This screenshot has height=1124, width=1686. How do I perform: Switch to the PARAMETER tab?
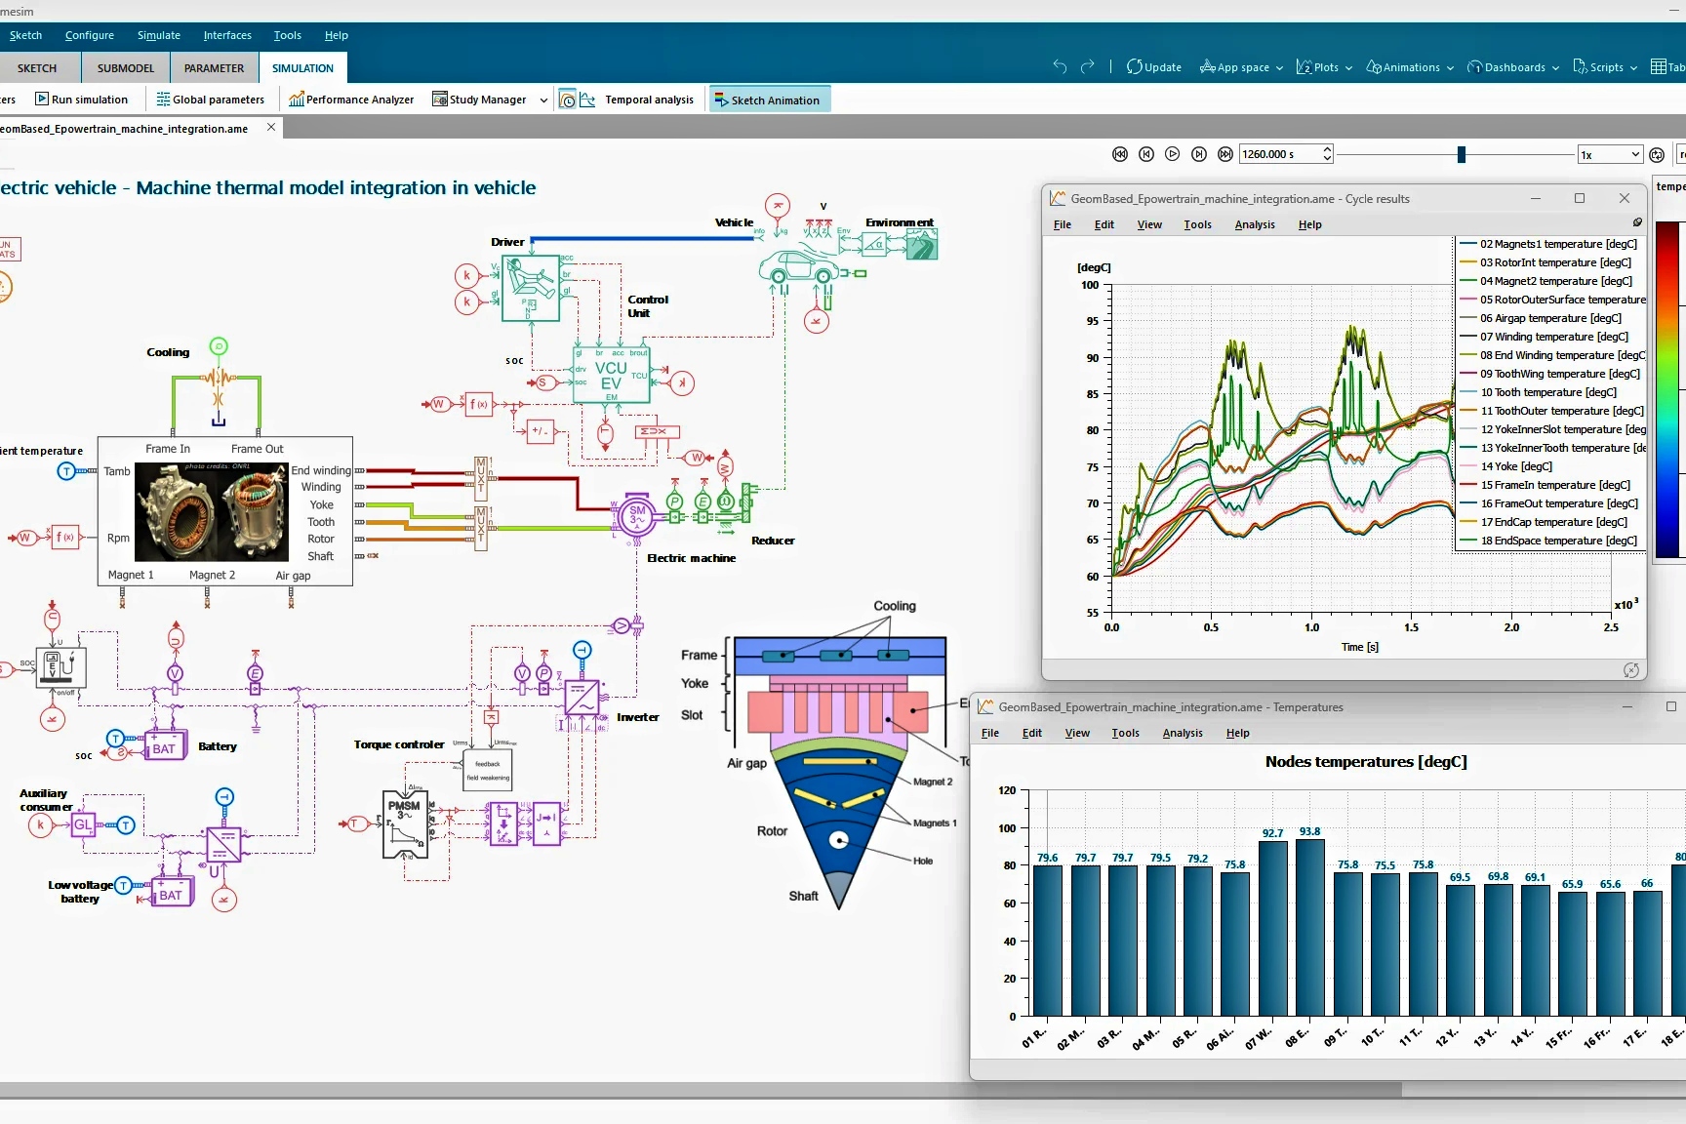[215, 68]
